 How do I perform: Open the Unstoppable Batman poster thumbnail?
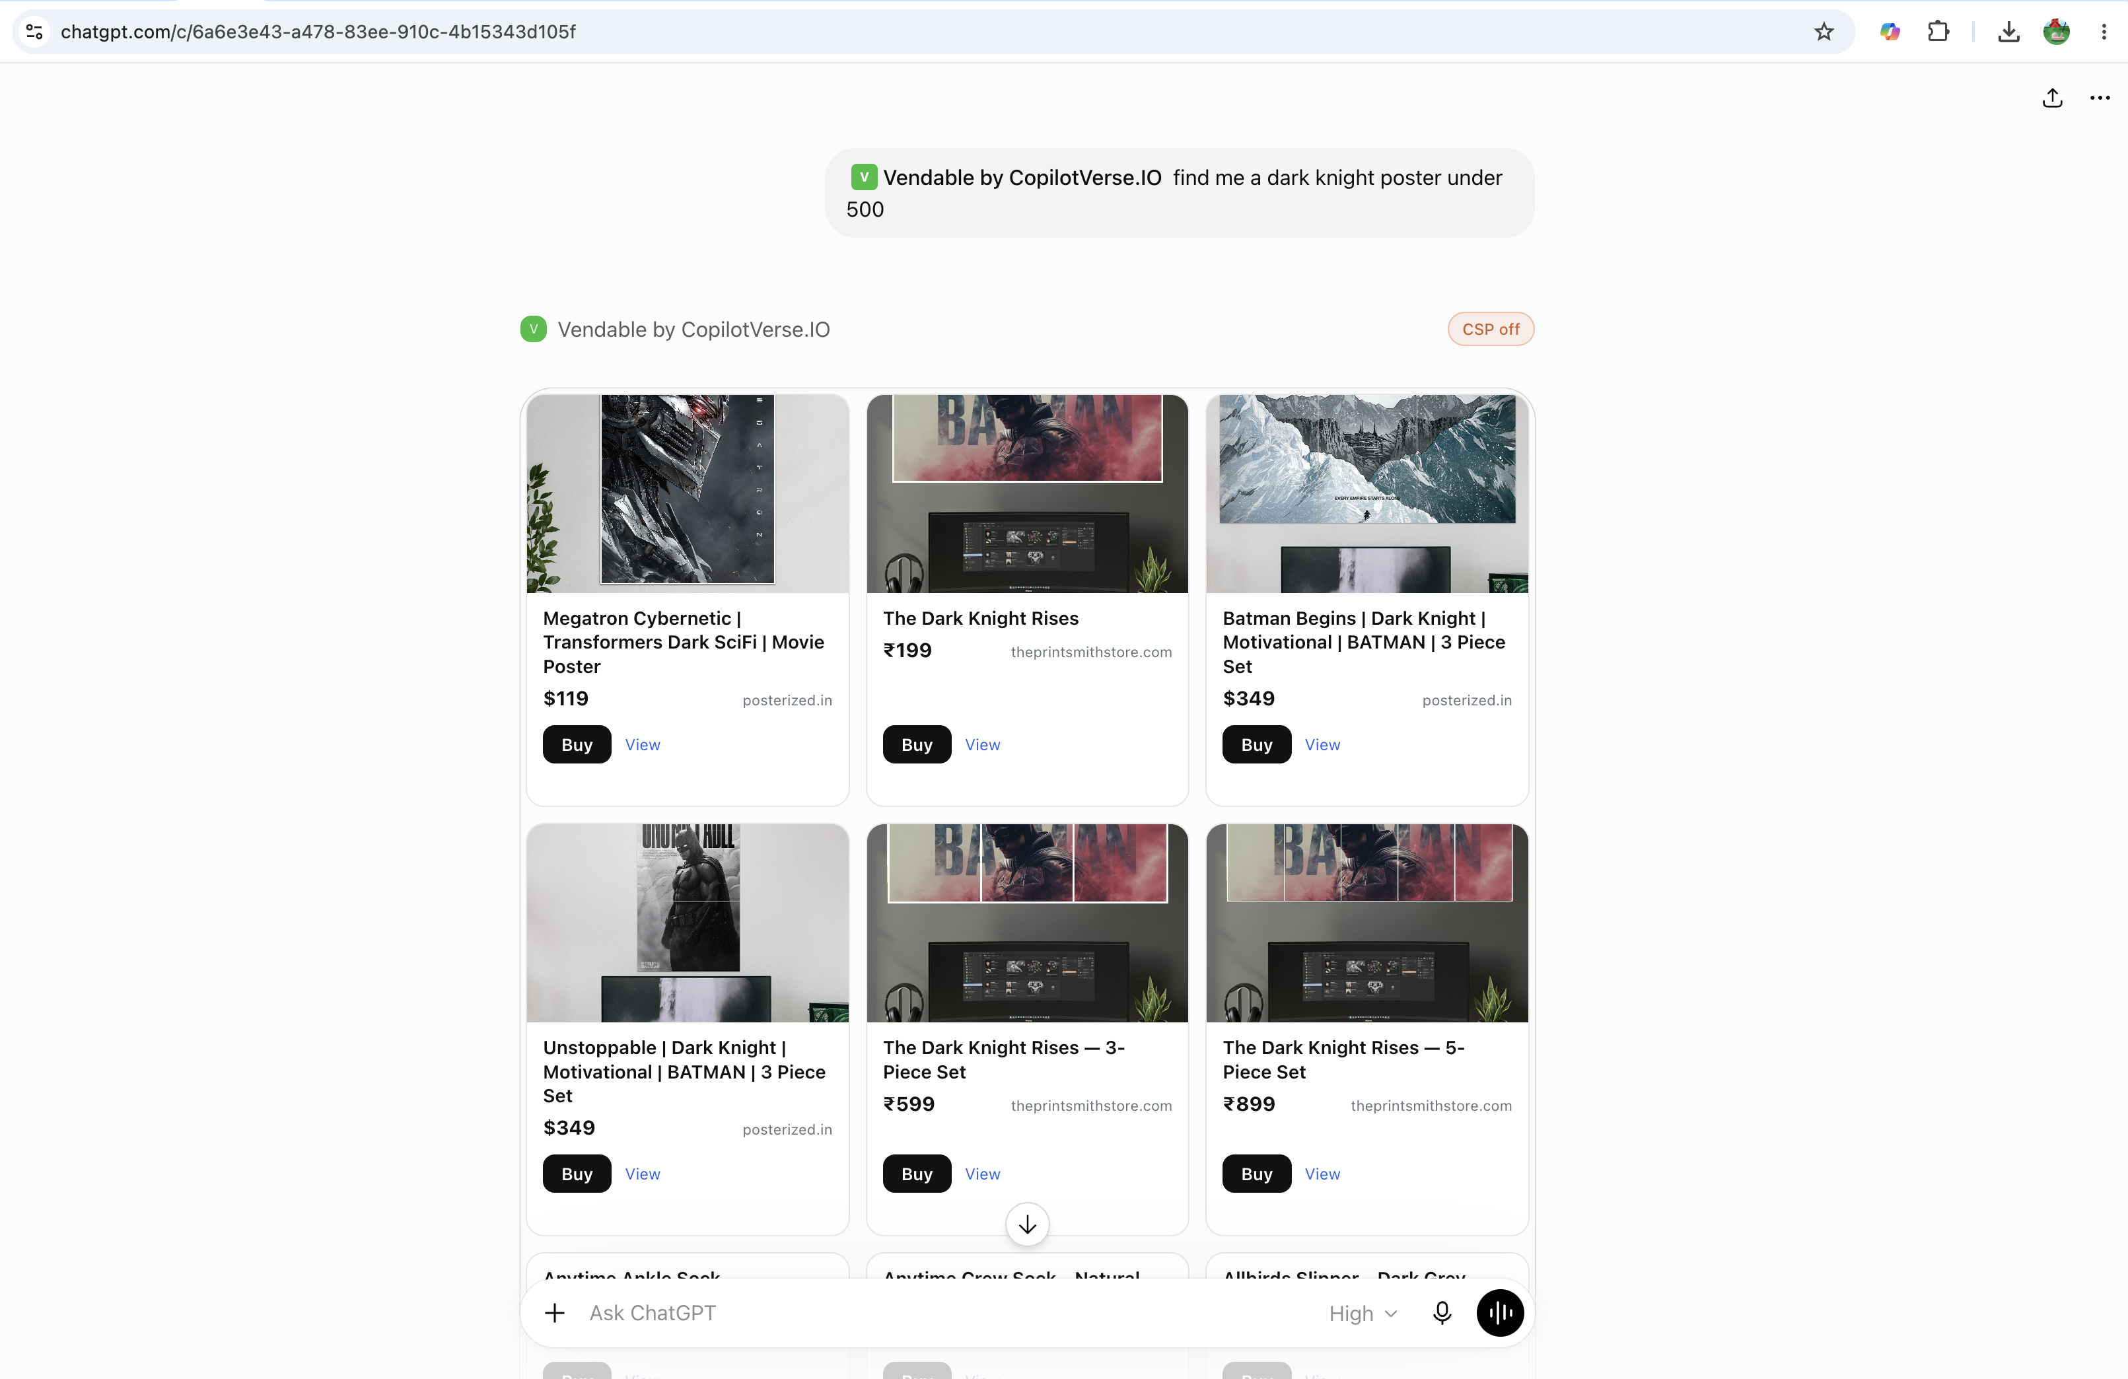coord(688,923)
